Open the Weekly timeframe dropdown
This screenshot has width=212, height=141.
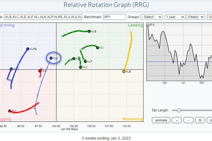point(196,17)
